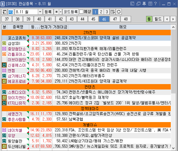
Task: Click the 신 icon beside 삼기에너지
Action: click(4, 76)
